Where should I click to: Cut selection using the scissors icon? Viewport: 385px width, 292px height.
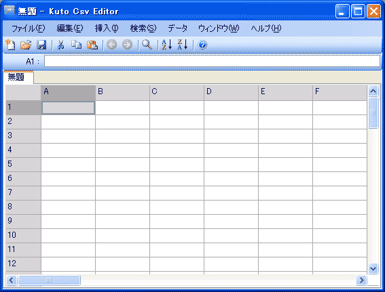click(61, 45)
